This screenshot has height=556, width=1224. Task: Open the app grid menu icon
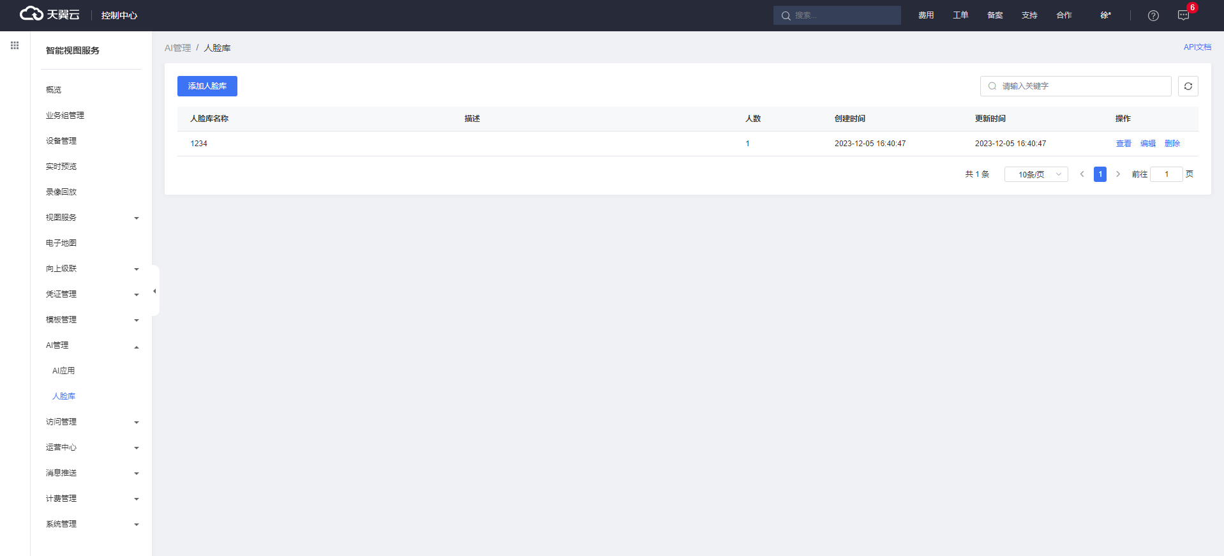[15, 45]
